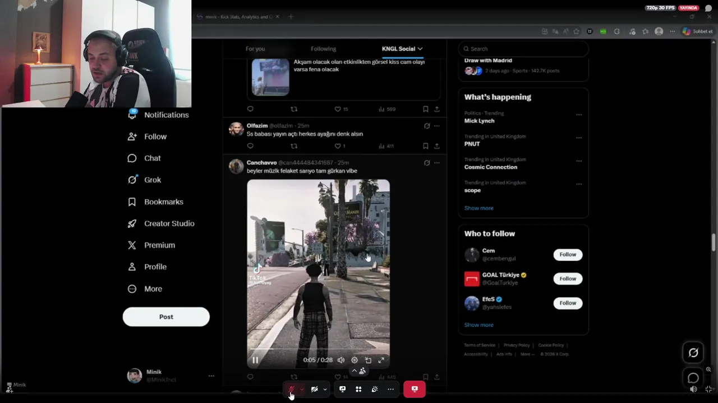Open options for scope trend
This screenshot has height=403, width=718.
coord(579,184)
